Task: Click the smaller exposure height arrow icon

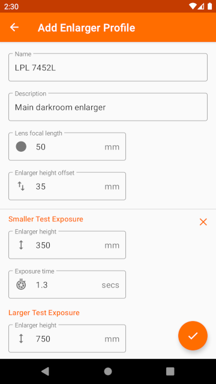Action: click(21, 245)
